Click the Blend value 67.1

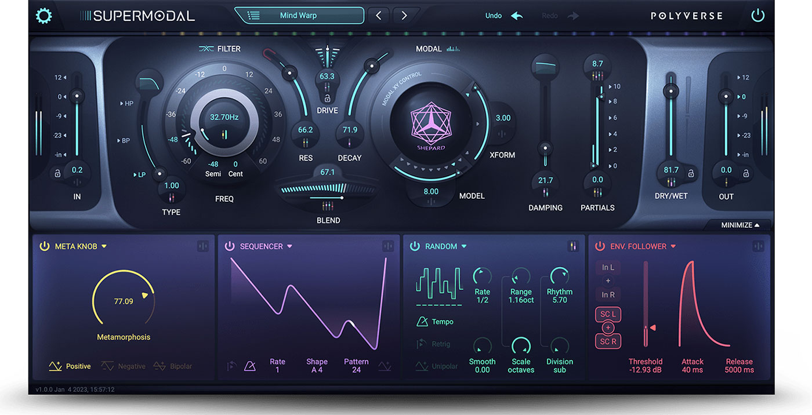coord(328,172)
